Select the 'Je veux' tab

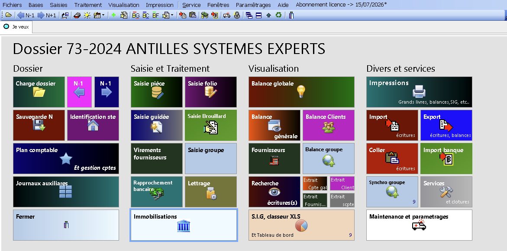tap(16, 26)
